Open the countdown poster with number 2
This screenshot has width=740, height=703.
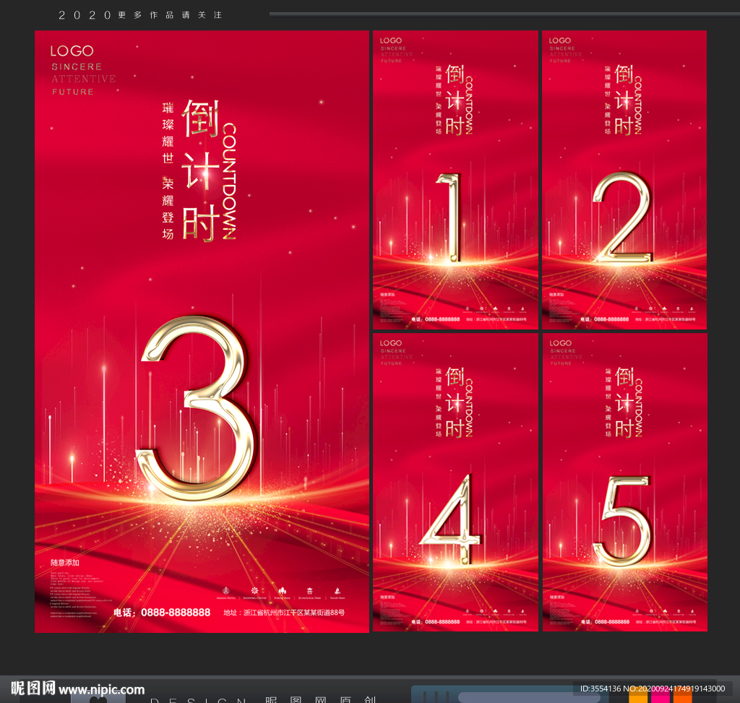tap(624, 180)
